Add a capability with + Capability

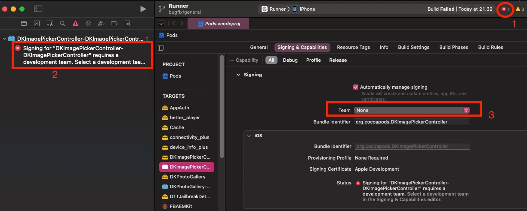pyautogui.click(x=244, y=60)
